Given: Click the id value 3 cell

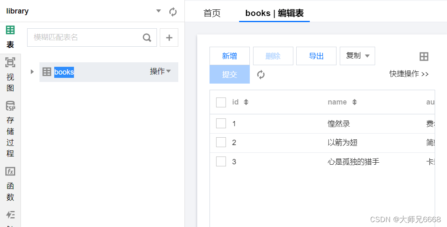Looking at the screenshot, I should 234,162.
